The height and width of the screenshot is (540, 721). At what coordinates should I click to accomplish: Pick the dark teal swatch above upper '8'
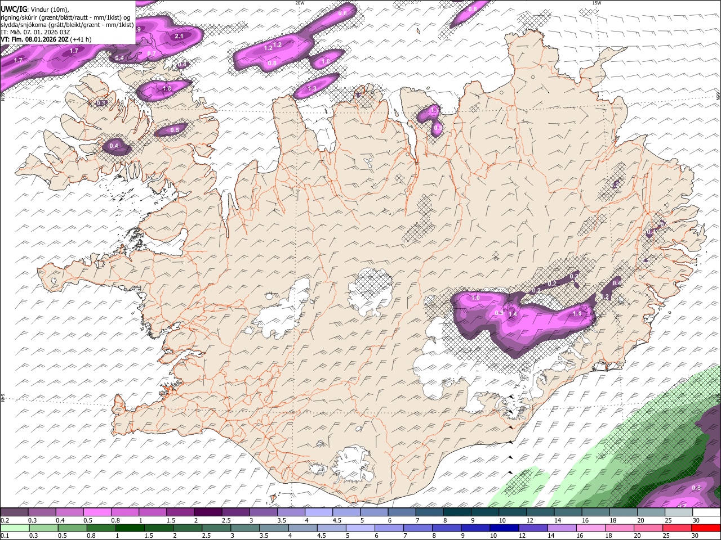click(457, 512)
